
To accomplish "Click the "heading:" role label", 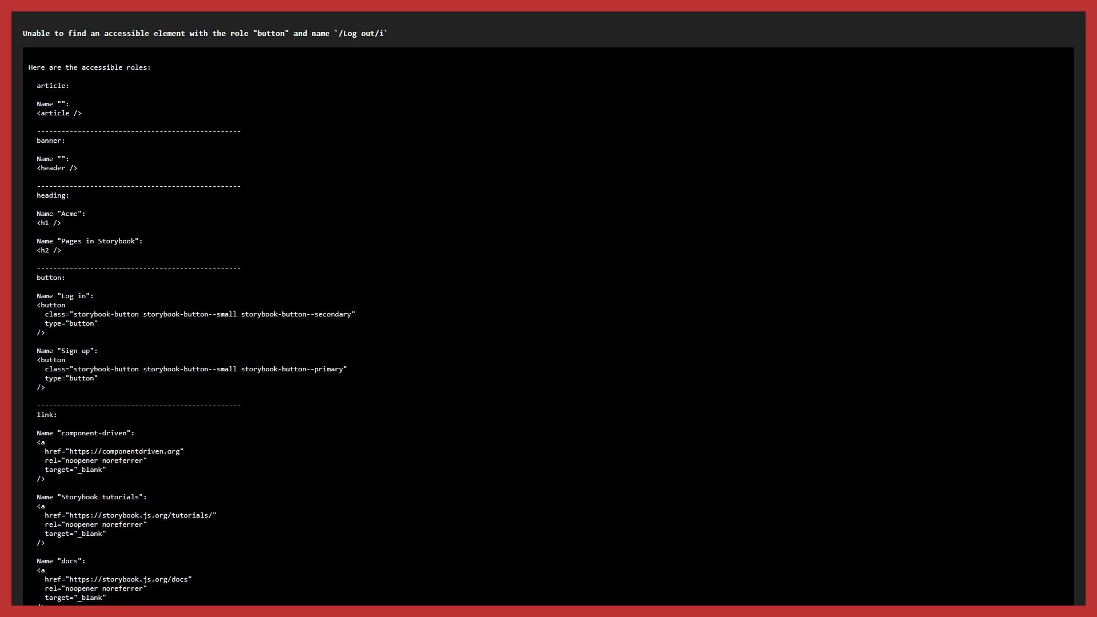I will coord(53,195).
